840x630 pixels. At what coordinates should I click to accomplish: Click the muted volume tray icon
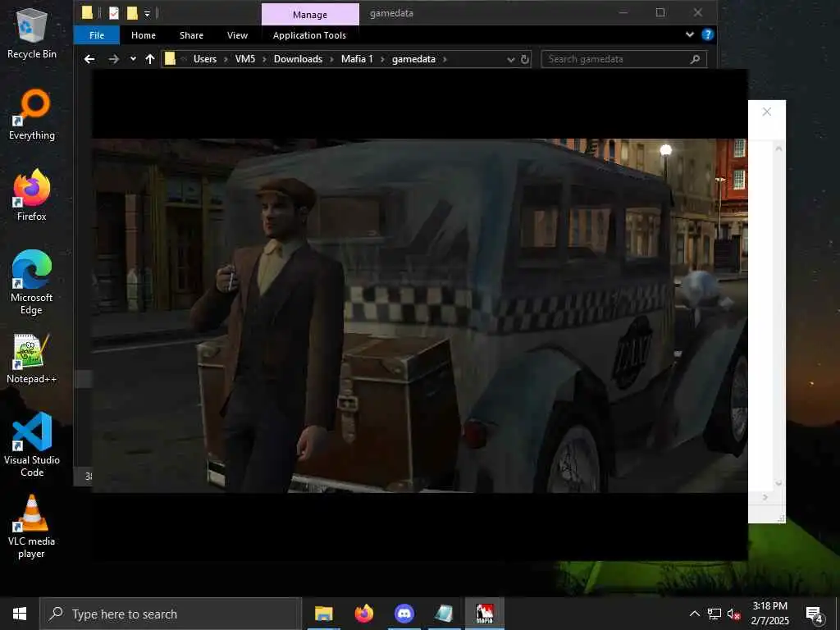(733, 614)
